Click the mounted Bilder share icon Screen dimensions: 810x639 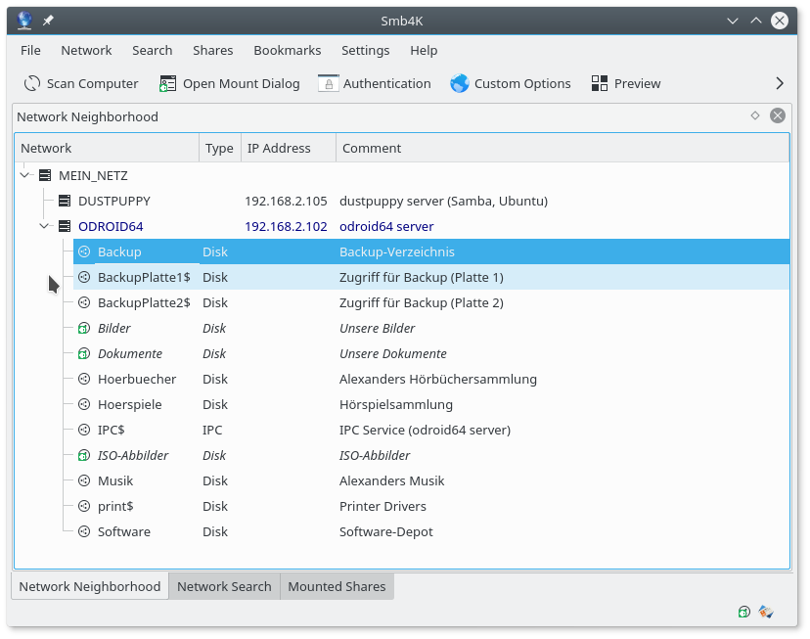(84, 329)
